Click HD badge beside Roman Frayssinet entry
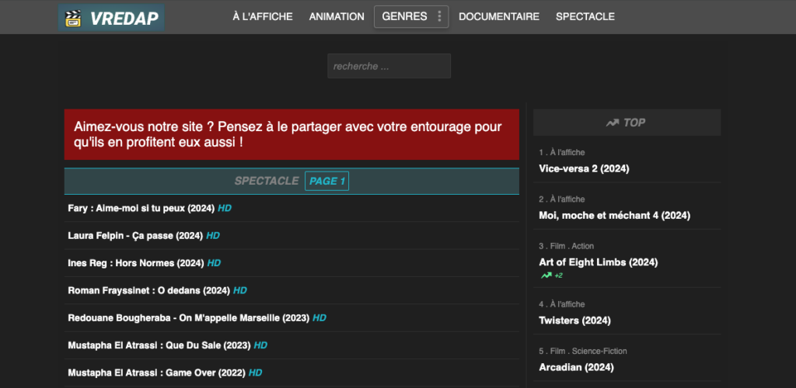This screenshot has width=796, height=388. tap(240, 290)
